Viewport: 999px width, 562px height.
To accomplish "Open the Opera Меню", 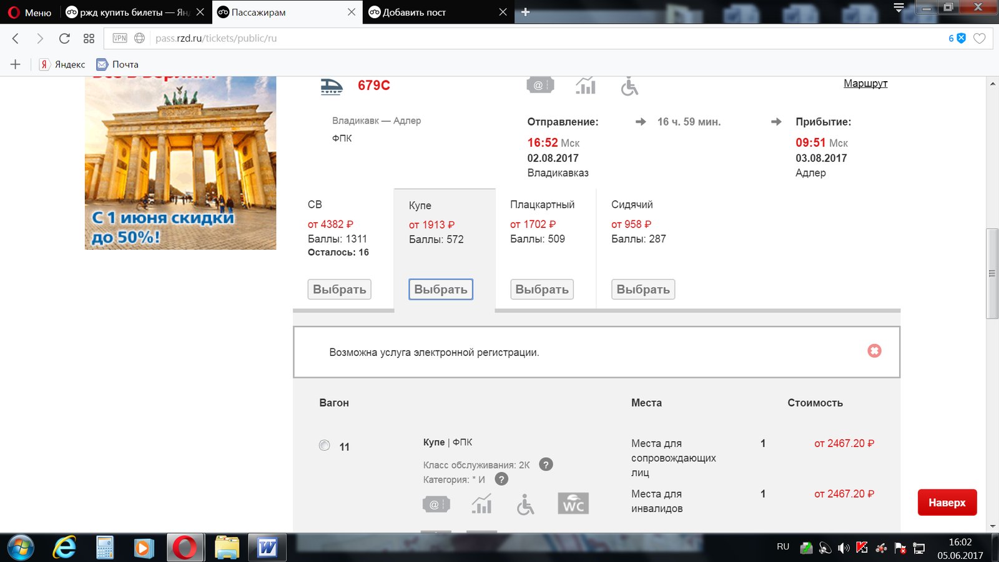I will pos(29,12).
